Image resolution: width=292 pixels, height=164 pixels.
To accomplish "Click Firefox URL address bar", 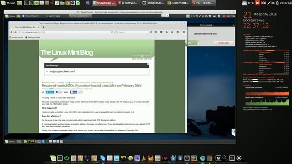I will pyautogui.click(x=66, y=32).
